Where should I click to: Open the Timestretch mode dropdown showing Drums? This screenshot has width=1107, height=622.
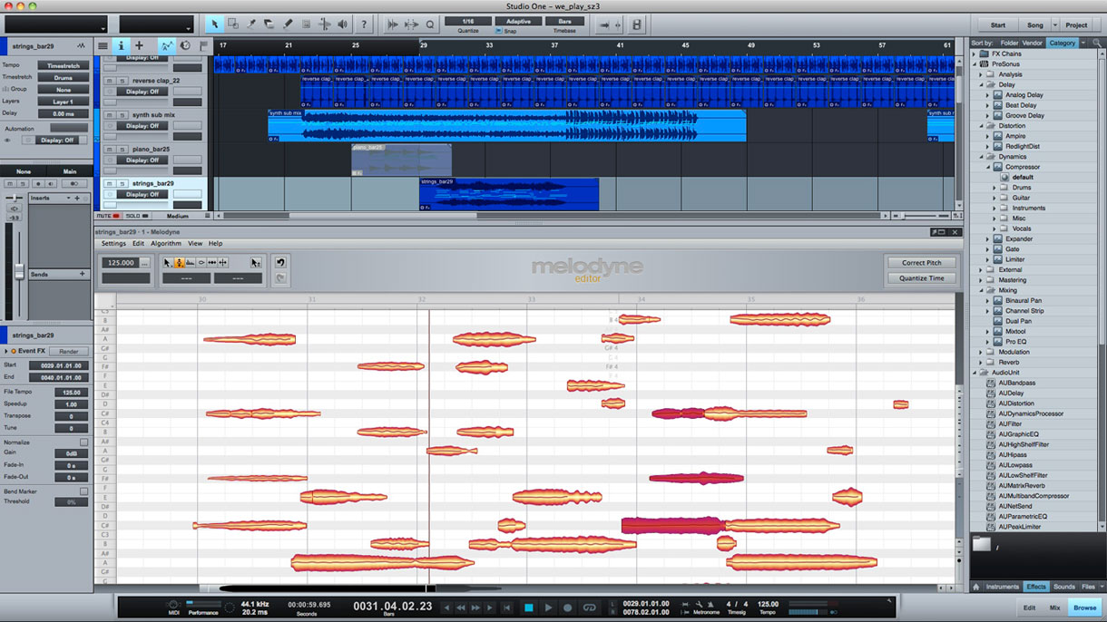click(64, 78)
